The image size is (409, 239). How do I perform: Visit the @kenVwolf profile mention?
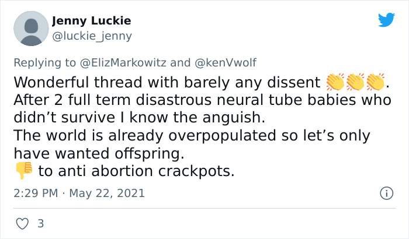224,62
